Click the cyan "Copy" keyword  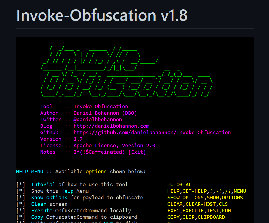pos(37,217)
